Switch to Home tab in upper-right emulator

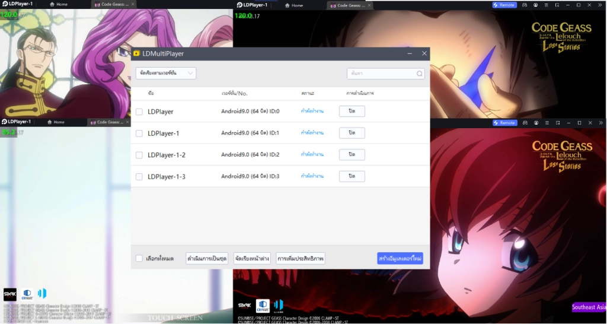pyautogui.click(x=293, y=5)
